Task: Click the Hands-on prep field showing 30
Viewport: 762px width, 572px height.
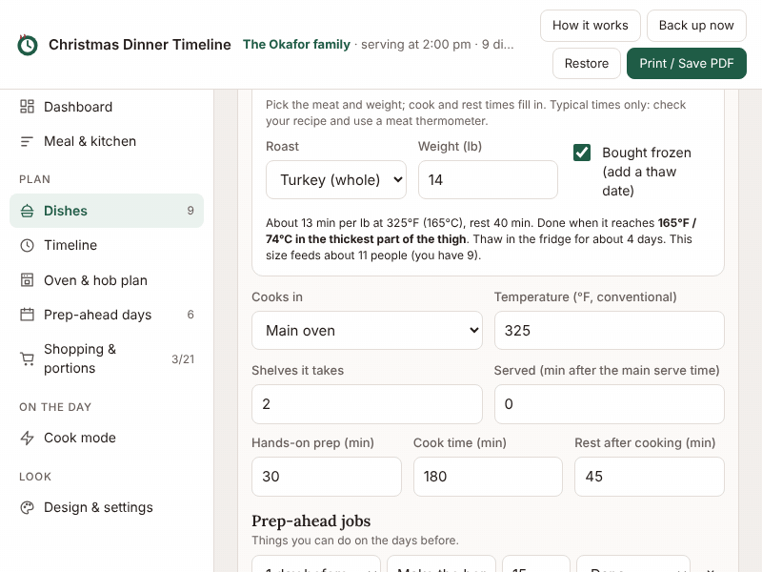Action: pos(327,477)
